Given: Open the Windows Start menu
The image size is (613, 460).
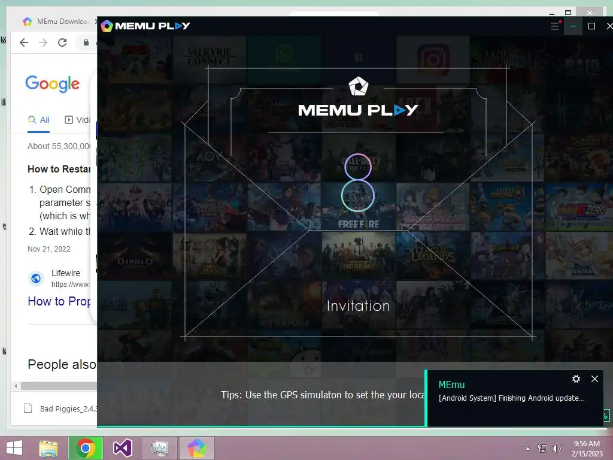Looking at the screenshot, I should click(x=14, y=448).
